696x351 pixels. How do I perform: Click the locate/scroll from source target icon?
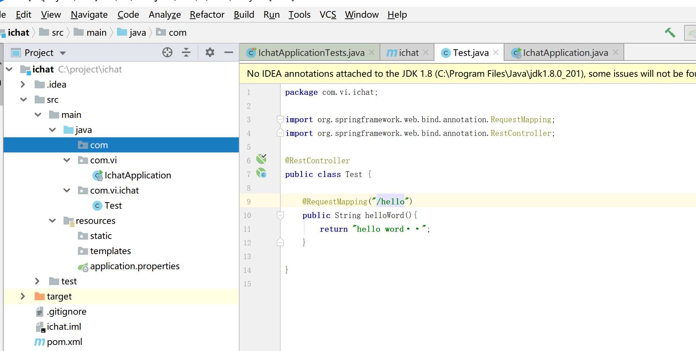[x=167, y=52]
